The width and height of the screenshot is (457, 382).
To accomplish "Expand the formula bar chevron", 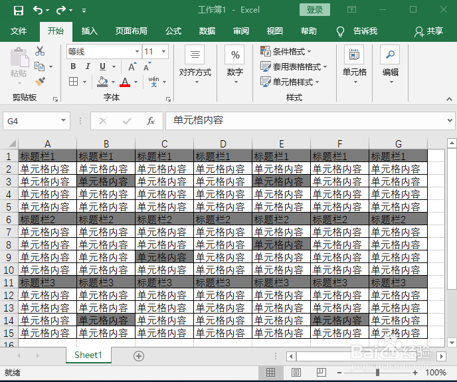I will point(450,120).
